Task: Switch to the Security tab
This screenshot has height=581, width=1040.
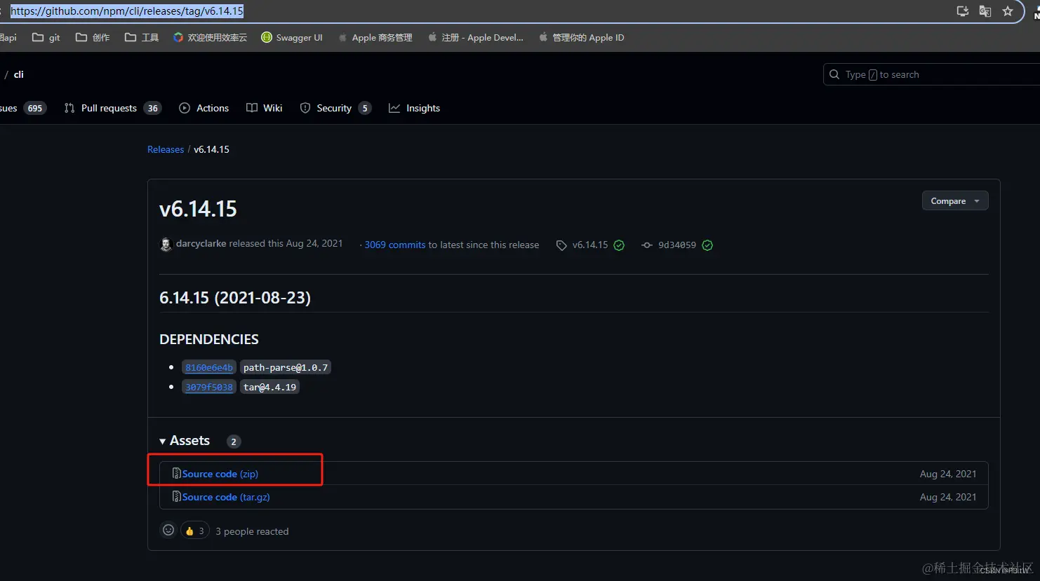Action: [335, 108]
